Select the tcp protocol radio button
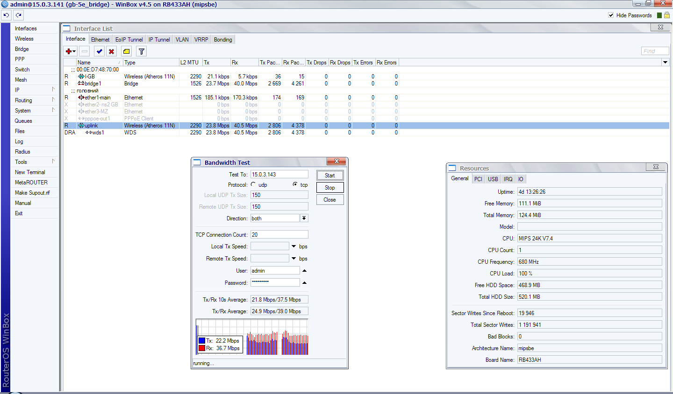Viewport: 673px width, 394px height. pos(295,184)
